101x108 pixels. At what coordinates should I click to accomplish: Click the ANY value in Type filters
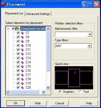point(59,46)
